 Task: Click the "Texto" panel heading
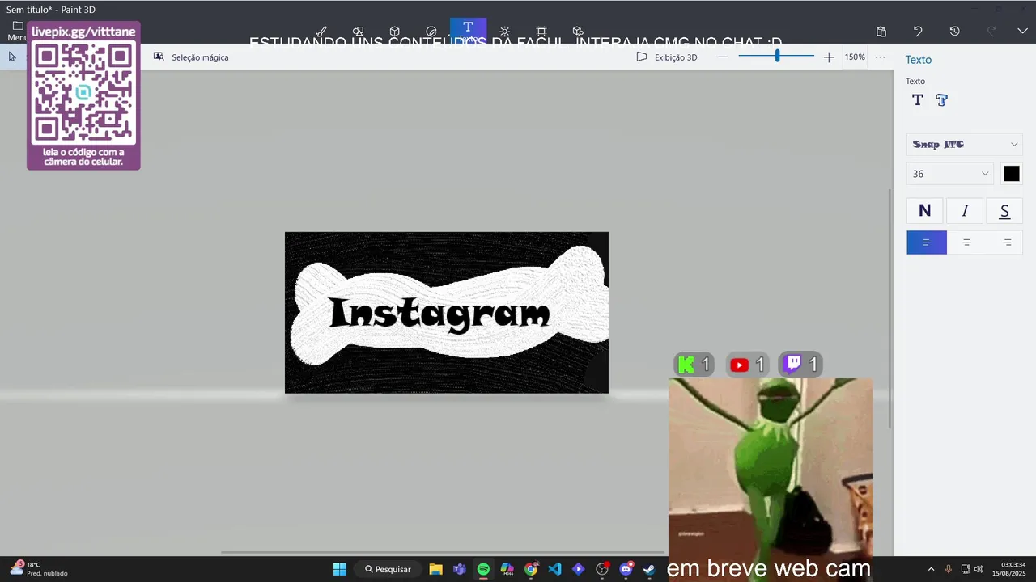(x=919, y=60)
